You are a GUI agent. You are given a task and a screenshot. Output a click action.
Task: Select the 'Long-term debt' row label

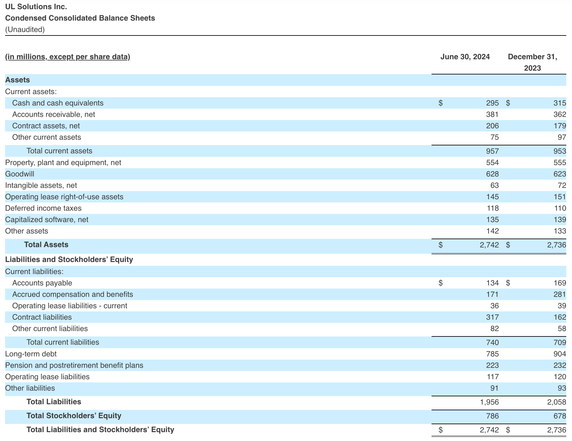point(31,354)
